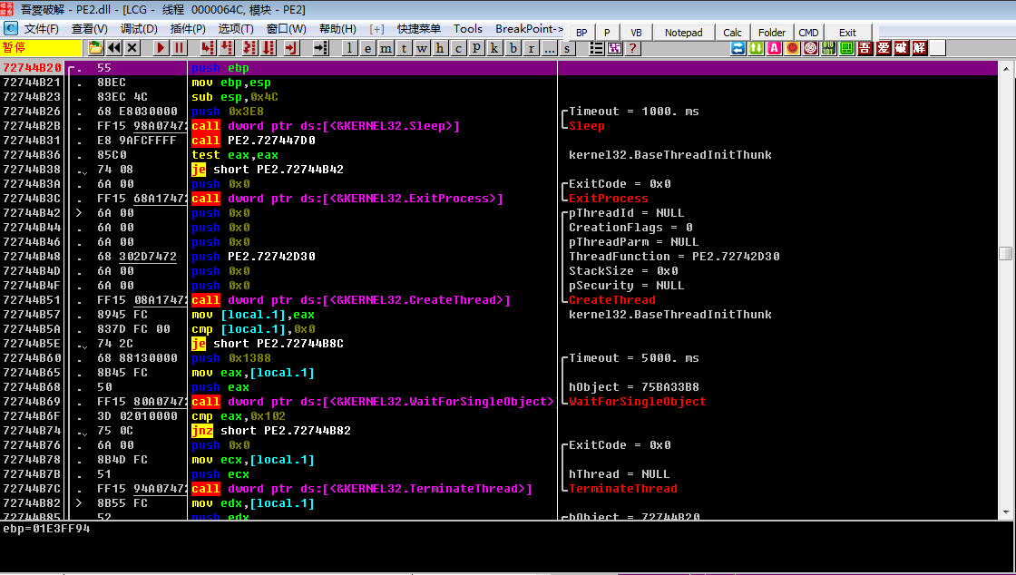Click the VB button
The image size is (1016, 575).
pyautogui.click(x=636, y=33)
